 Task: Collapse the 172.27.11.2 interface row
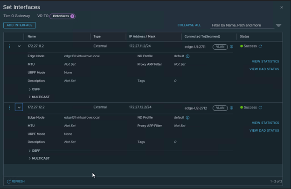pyautogui.click(x=19, y=46)
